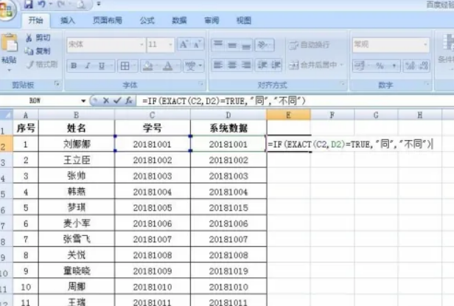
Task: Click the Select All corner button
Action: coord(7,115)
